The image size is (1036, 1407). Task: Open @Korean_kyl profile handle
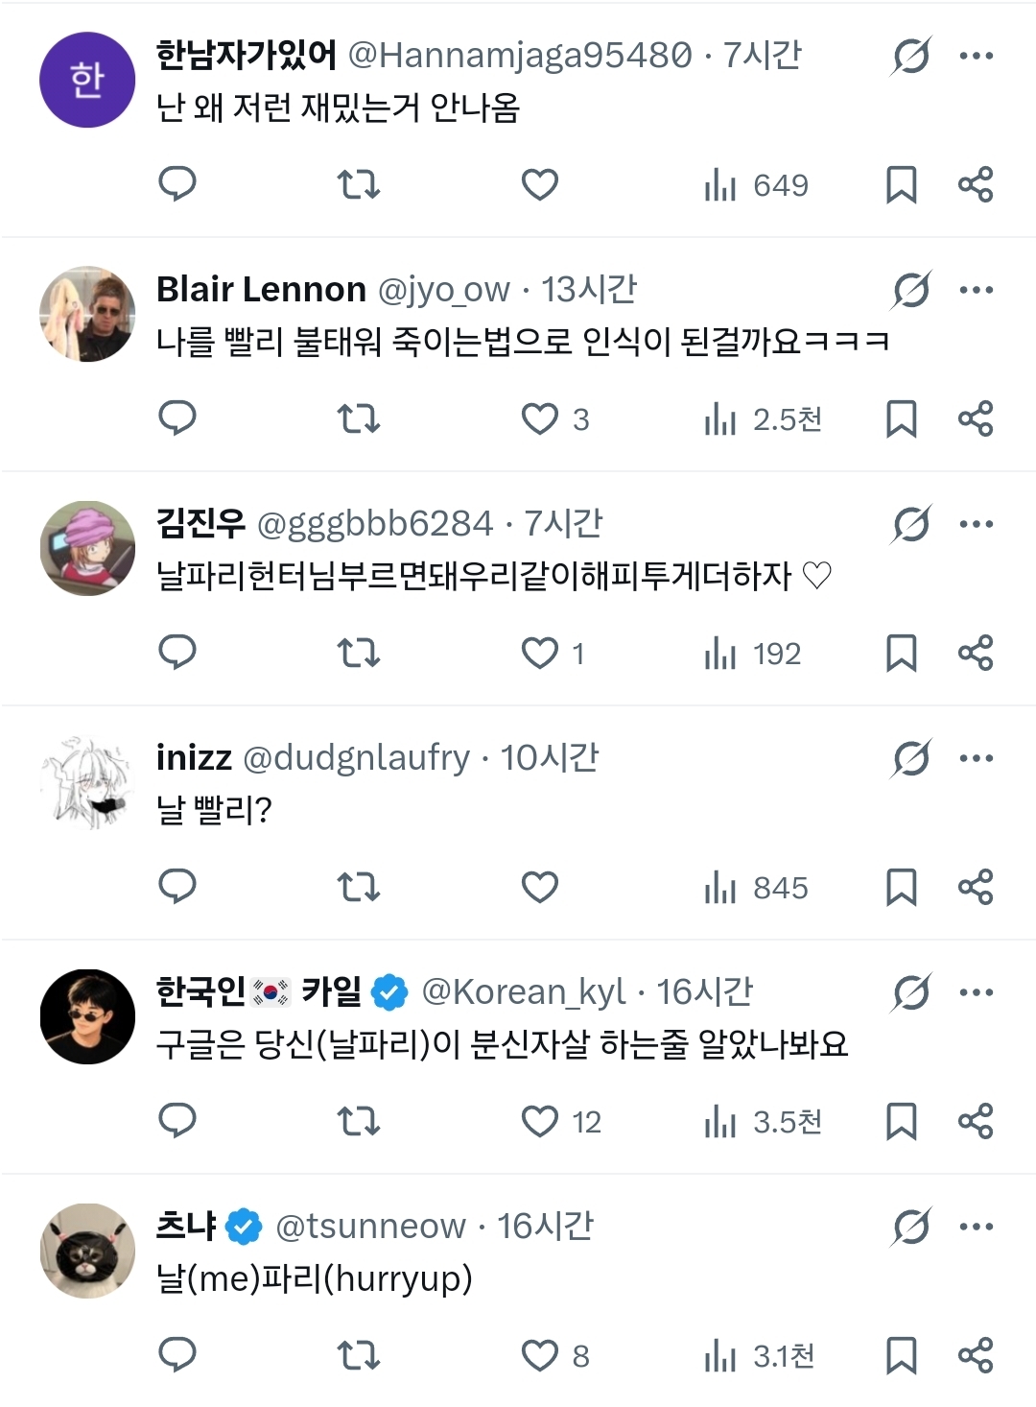pyautogui.click(x=524, y=992)
